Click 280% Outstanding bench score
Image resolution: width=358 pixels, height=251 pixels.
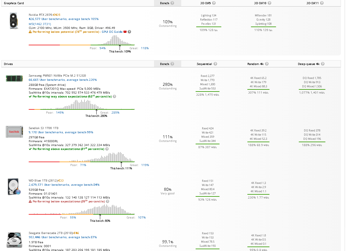pos(167,86)
